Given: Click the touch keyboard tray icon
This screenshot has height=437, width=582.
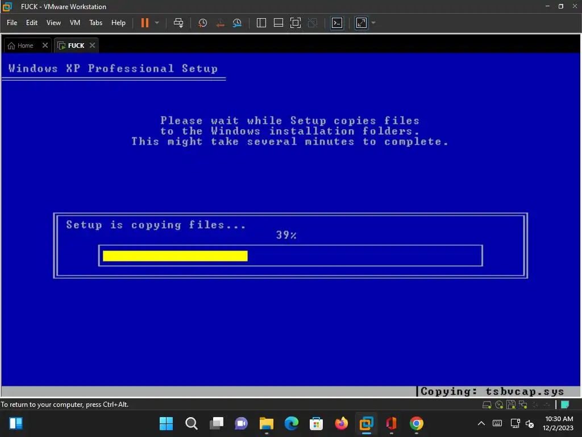Looking at the screenshot, I should click(497, 423).
